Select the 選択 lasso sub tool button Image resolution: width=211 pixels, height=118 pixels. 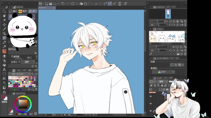pos(13,11)
